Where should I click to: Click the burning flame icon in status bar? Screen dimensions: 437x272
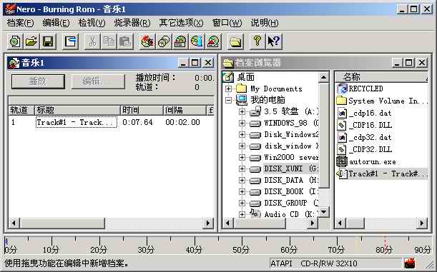pyautogui.click(x=409, y=263)
